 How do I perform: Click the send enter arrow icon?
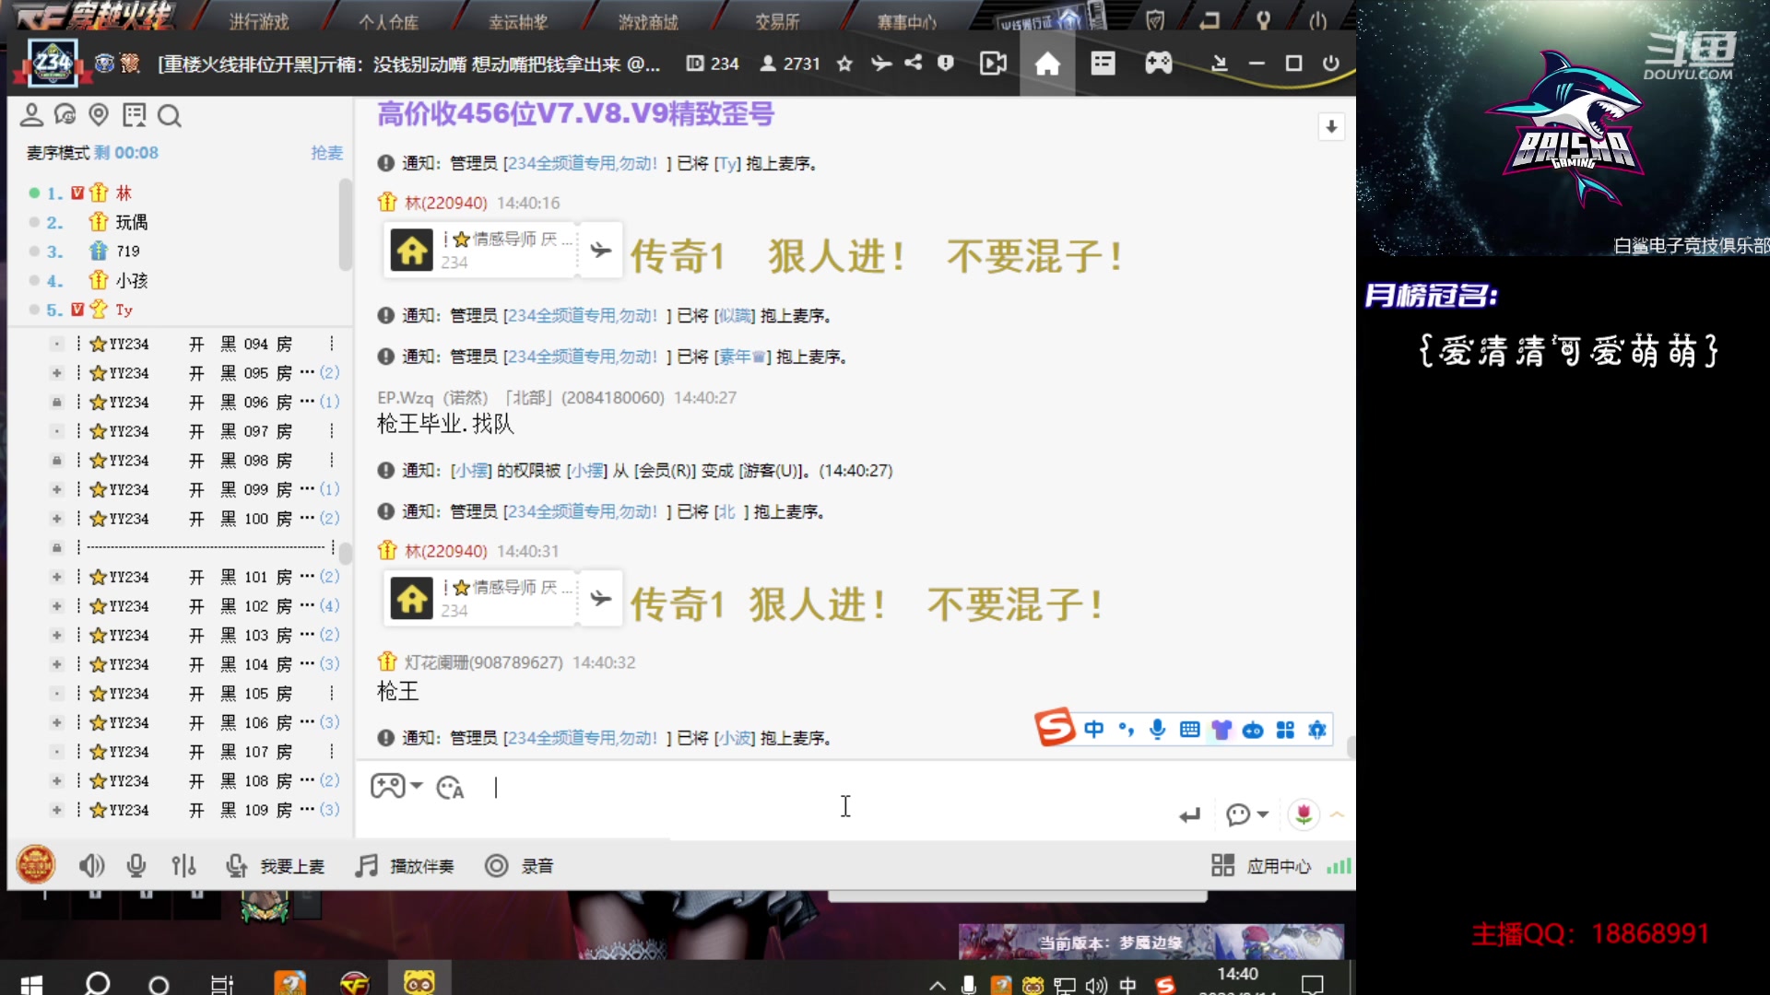[x=1190, y=815]
